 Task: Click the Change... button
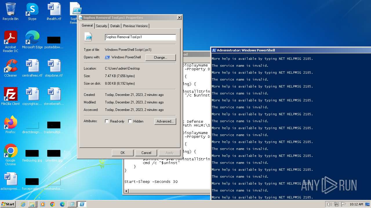(x=161, y=57)
